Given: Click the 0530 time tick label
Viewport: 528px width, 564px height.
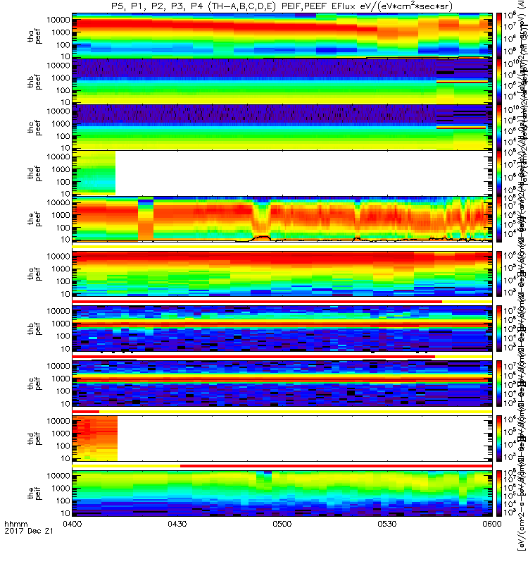Looking at the screenshot, I should point(386,524).
